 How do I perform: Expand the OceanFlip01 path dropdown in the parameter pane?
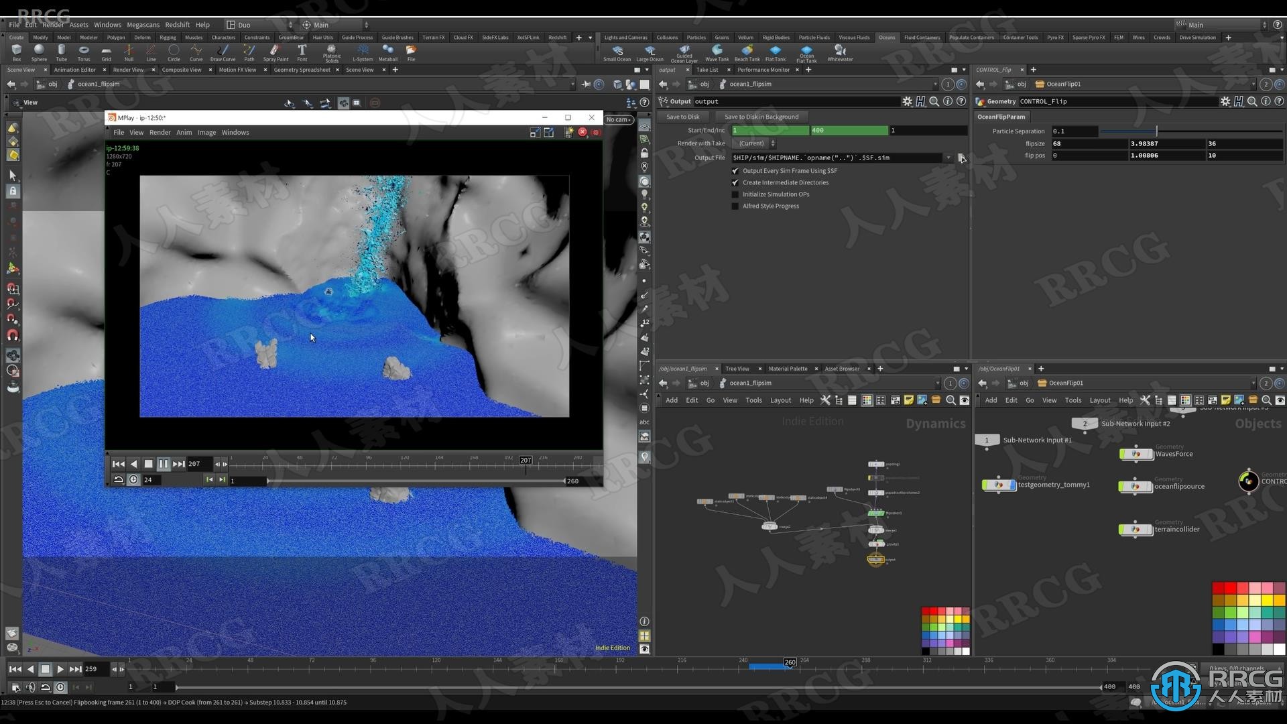(1253, 84)
